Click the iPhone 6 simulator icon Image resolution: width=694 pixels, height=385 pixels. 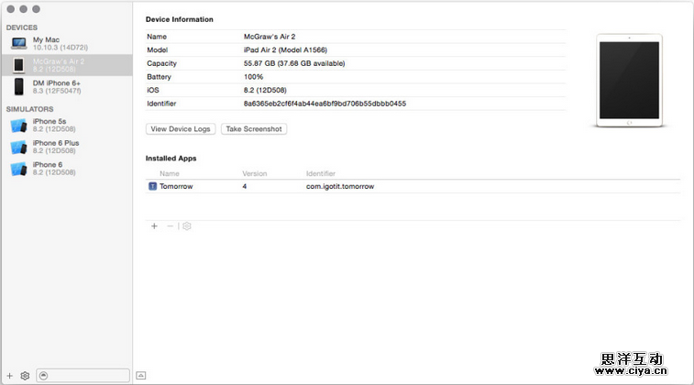coord(18,169)
